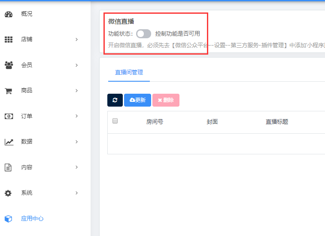This screenshot has height=236, width=325.
Task: Click the 微信直播 heading text
Action: tap(121, 21)
